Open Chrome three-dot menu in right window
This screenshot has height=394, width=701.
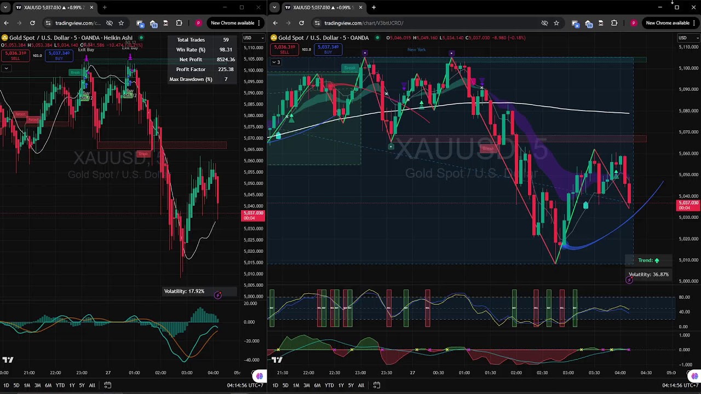(x=694, y=23)
